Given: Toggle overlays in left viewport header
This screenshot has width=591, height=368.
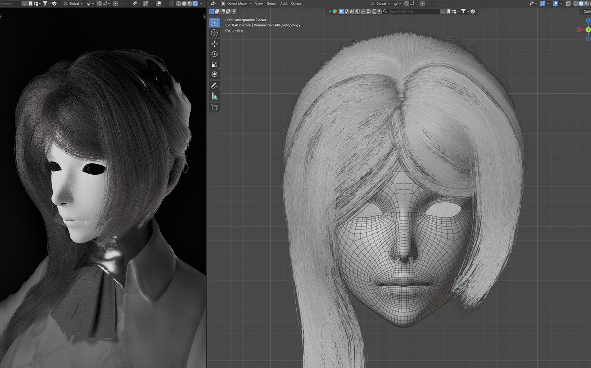Looking at the screenshot, I should point(159,4).
